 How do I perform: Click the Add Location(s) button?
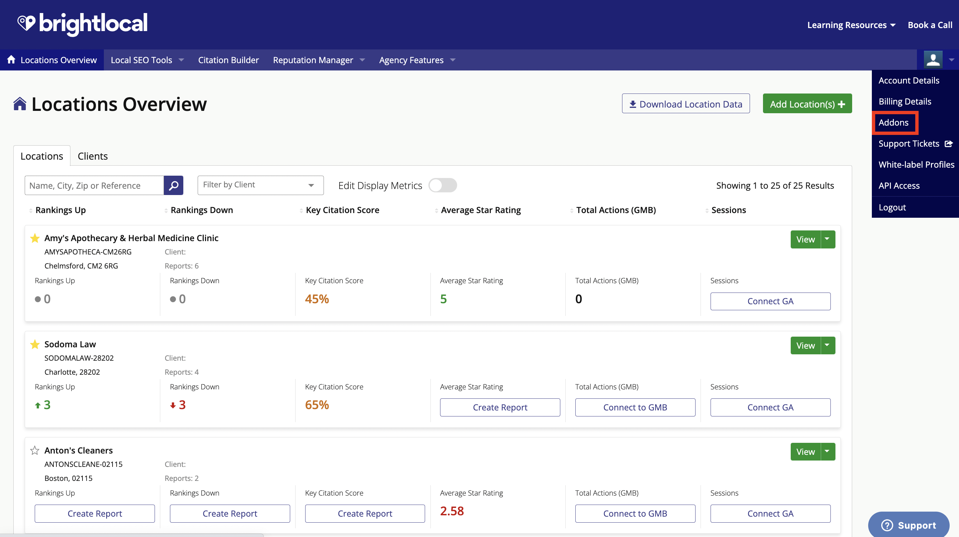click(x=807, y=104)
